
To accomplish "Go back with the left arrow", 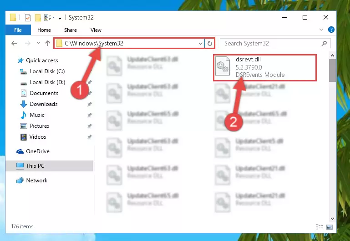I will 14,43.
